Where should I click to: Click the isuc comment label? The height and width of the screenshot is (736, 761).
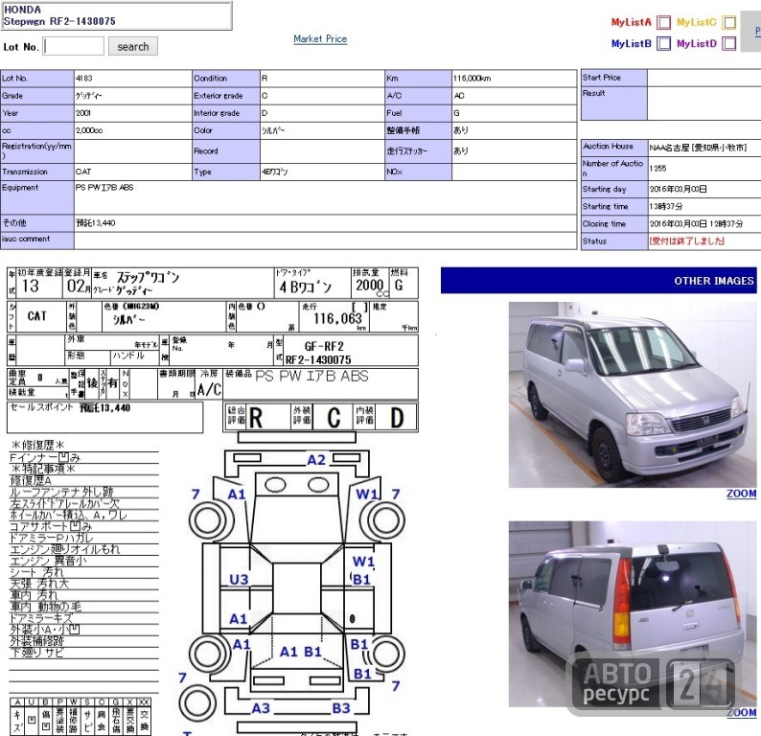coord(26,239)
